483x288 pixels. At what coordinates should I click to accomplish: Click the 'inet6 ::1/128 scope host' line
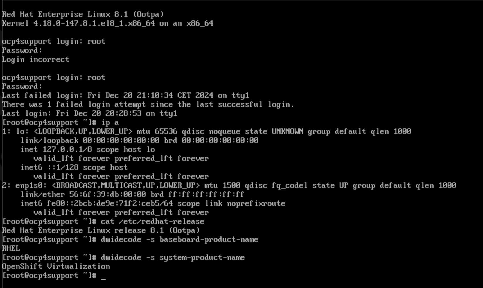74,168
